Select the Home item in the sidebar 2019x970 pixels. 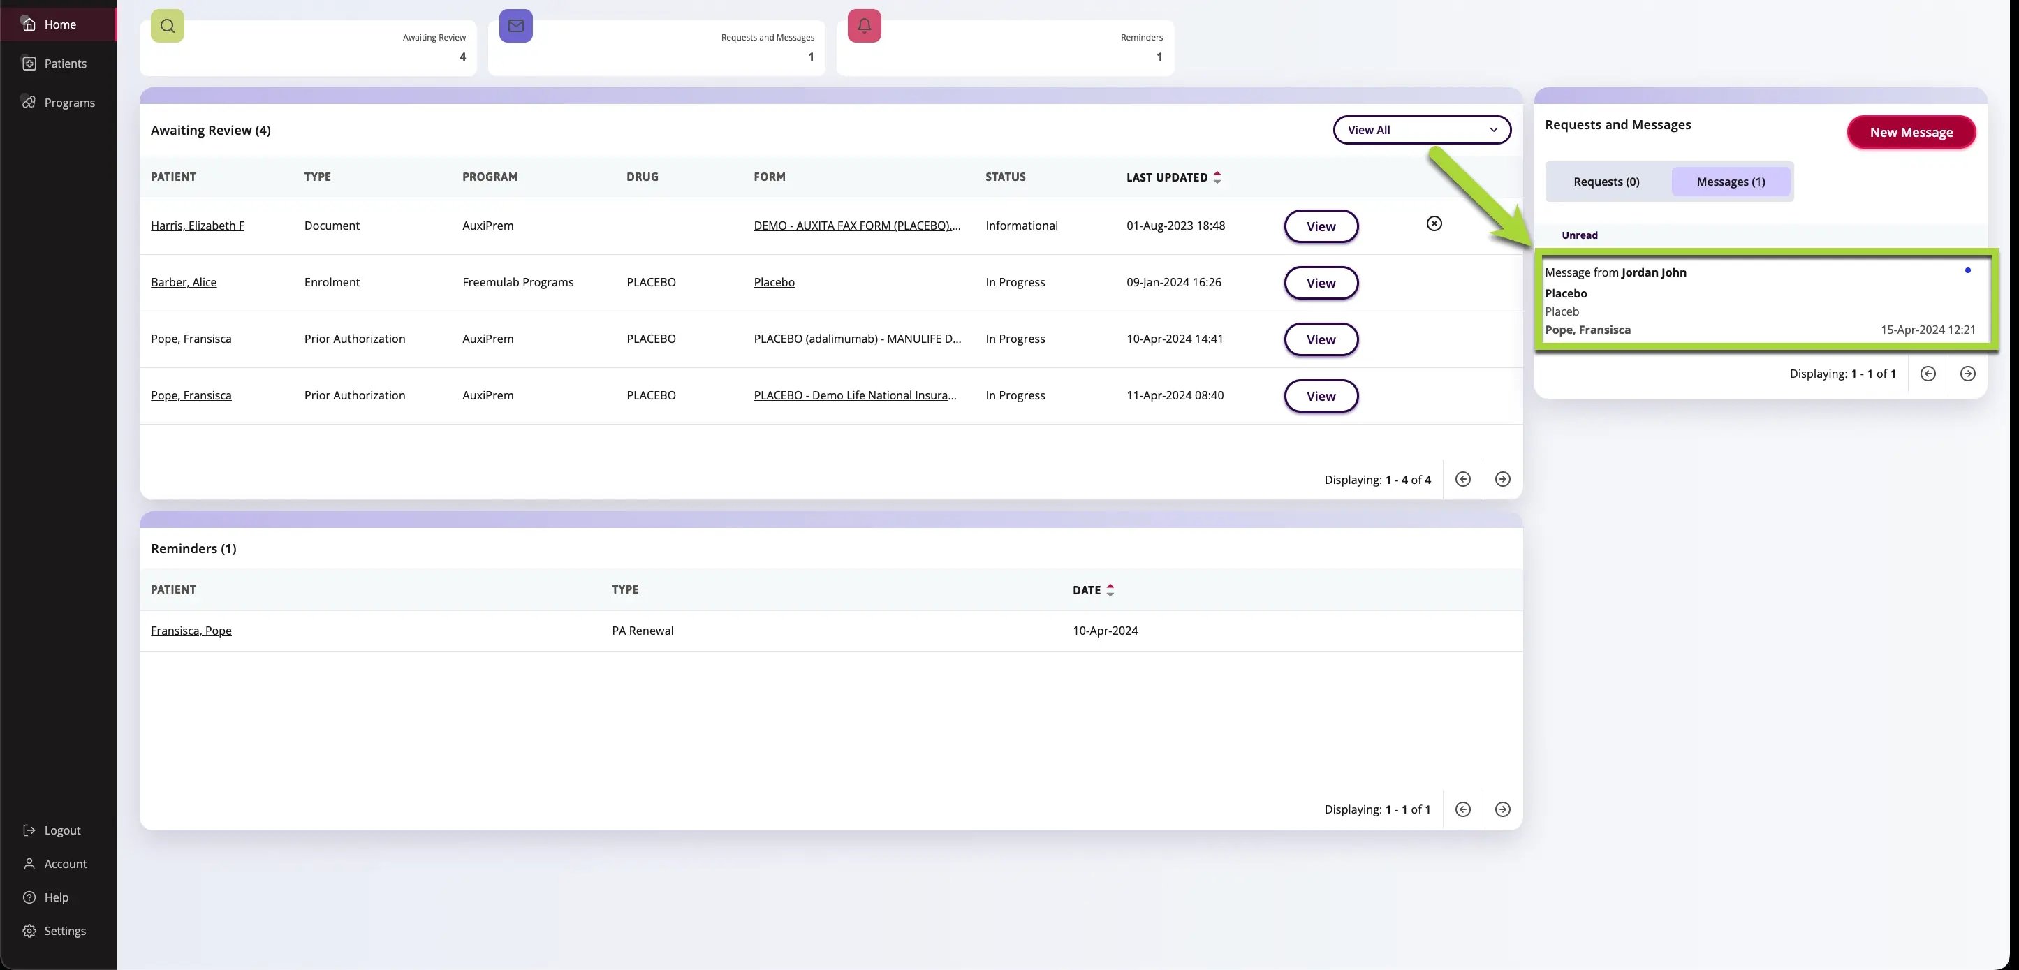click(x=59, y=24)
